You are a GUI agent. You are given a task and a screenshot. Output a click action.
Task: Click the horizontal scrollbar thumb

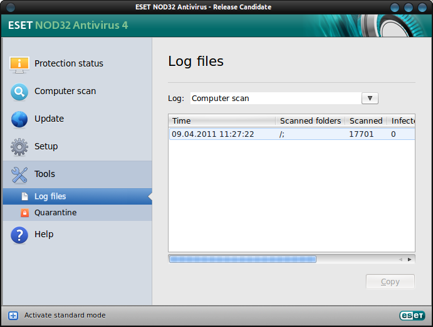point(243,259)
